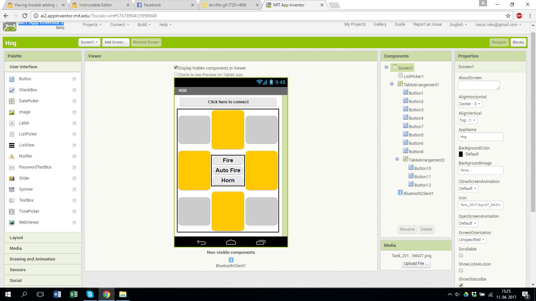The width and height of the screenshot is (536, 301).
Task: Open help for the Notifier component
Action: click(74, 157)
